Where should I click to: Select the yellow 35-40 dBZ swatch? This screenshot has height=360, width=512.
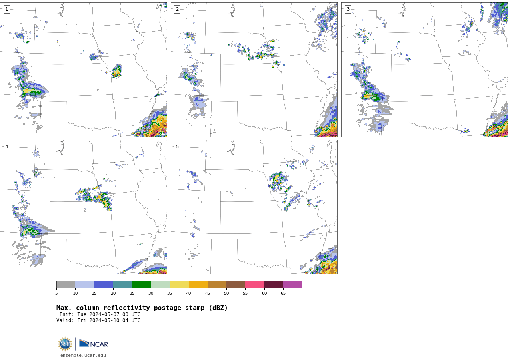pos(179,285)
